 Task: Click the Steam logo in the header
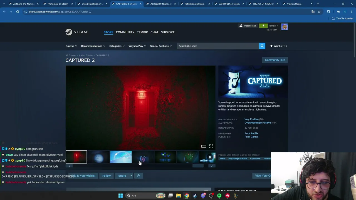coord(76,32)
